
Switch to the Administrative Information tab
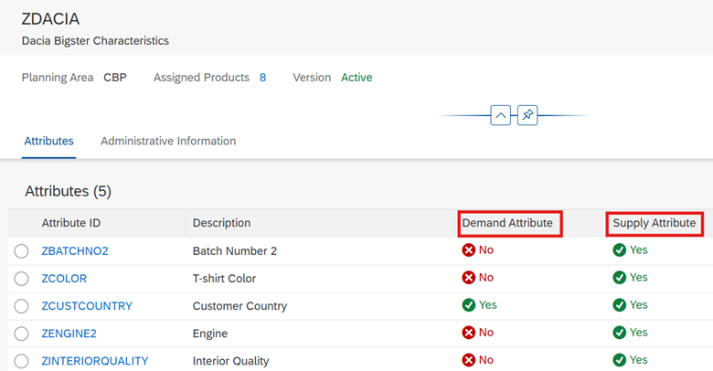coord(168,142)
